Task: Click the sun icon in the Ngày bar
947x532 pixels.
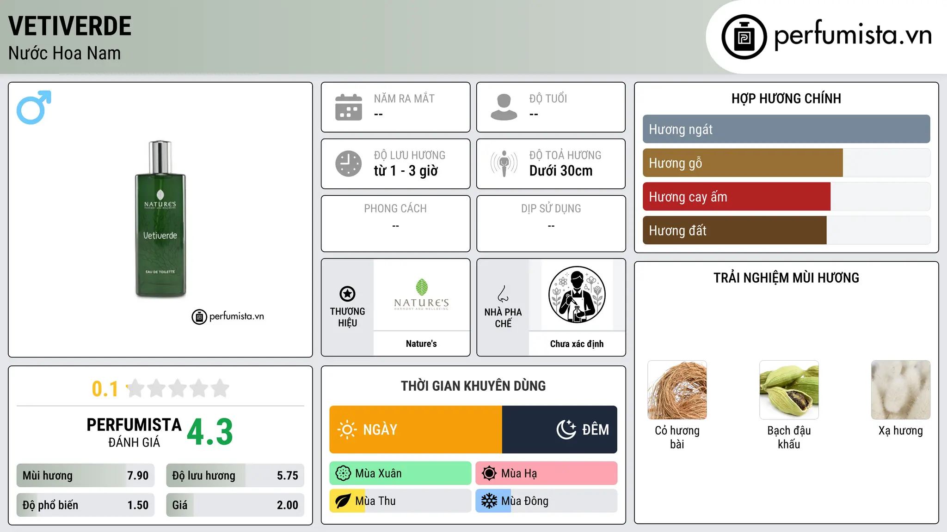Action: coord(347,429)
